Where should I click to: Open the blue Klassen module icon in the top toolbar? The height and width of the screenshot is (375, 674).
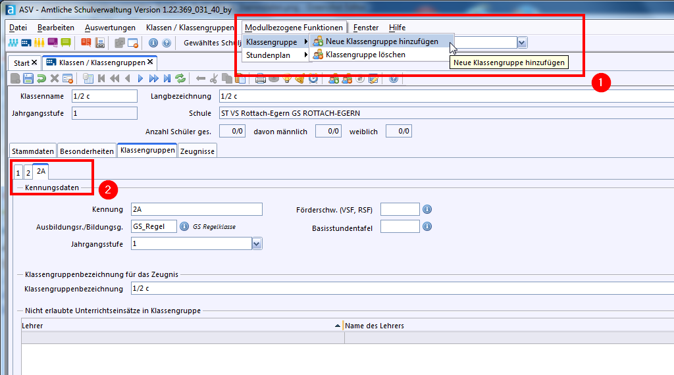click(x=26, y=43)
